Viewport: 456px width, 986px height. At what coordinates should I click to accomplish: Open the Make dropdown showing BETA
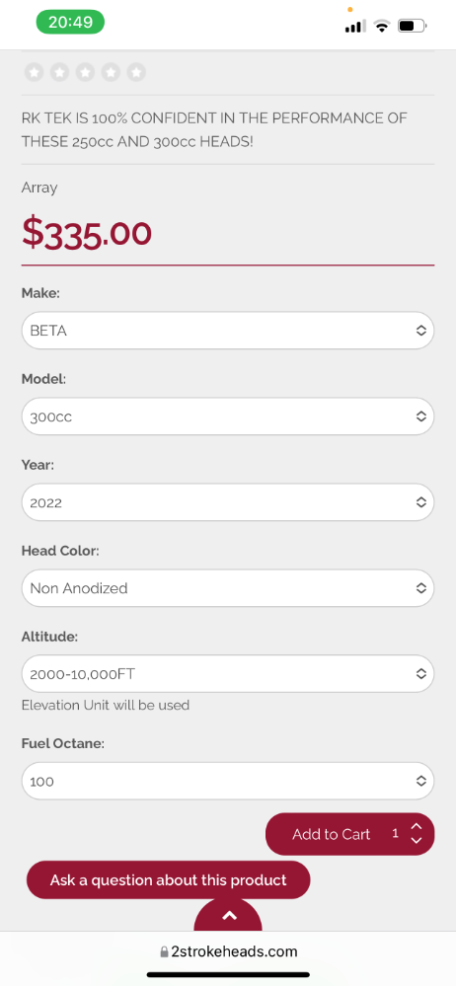tap(228, 330)
